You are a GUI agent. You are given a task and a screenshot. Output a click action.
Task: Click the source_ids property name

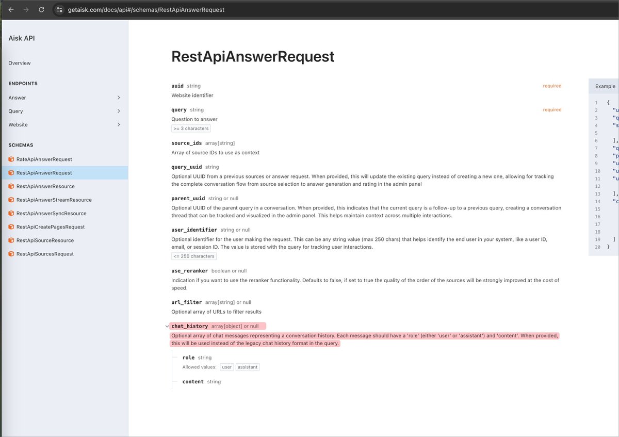click(186, 143)
